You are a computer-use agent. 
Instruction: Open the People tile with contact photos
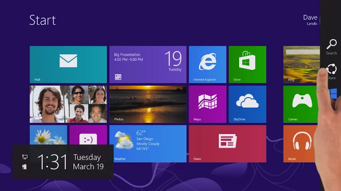pos(68,104)
